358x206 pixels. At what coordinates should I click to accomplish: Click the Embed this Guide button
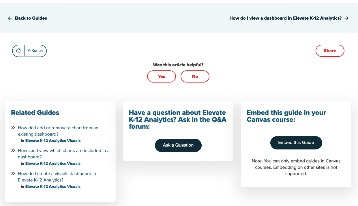tap(296, 143)
